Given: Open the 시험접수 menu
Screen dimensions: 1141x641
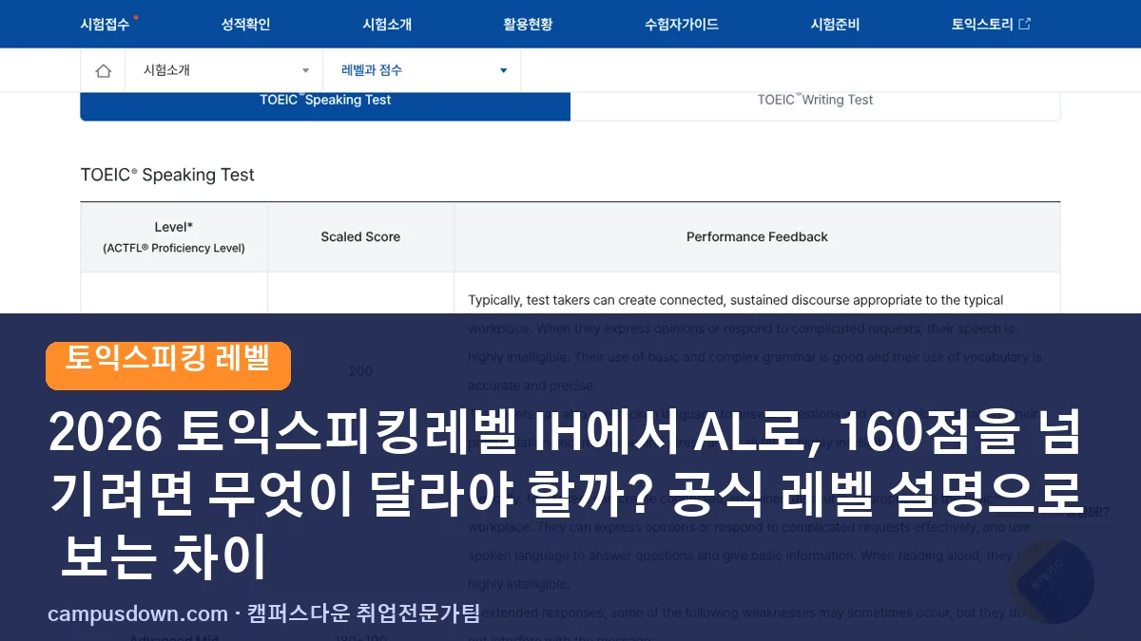Looking at the screenshot, I should [x=105, y=25].
